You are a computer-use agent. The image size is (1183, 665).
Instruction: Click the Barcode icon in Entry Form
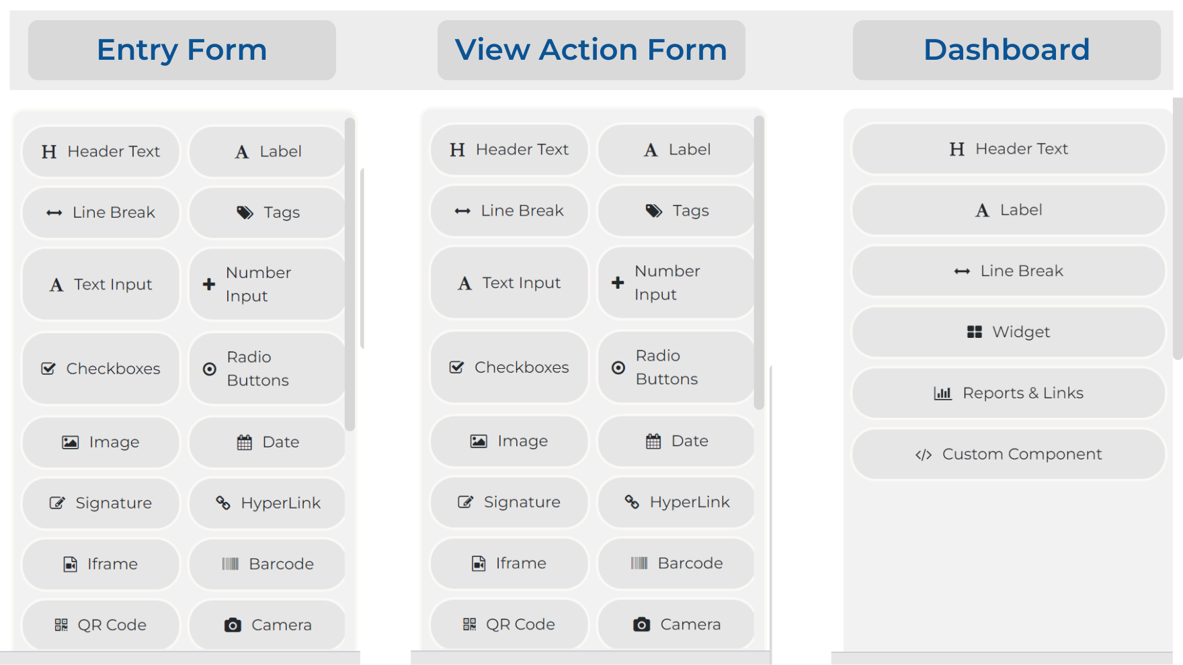(x=231, y=564)
